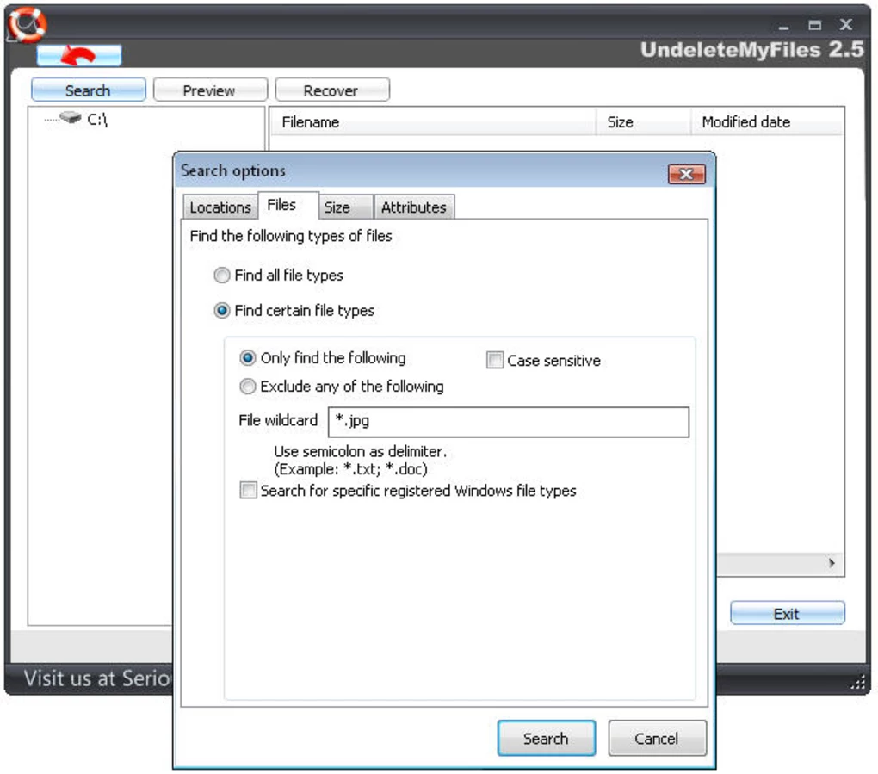The image size is (878, 774).
Task: Click the Recover button
Action: (x=332, y=90)
